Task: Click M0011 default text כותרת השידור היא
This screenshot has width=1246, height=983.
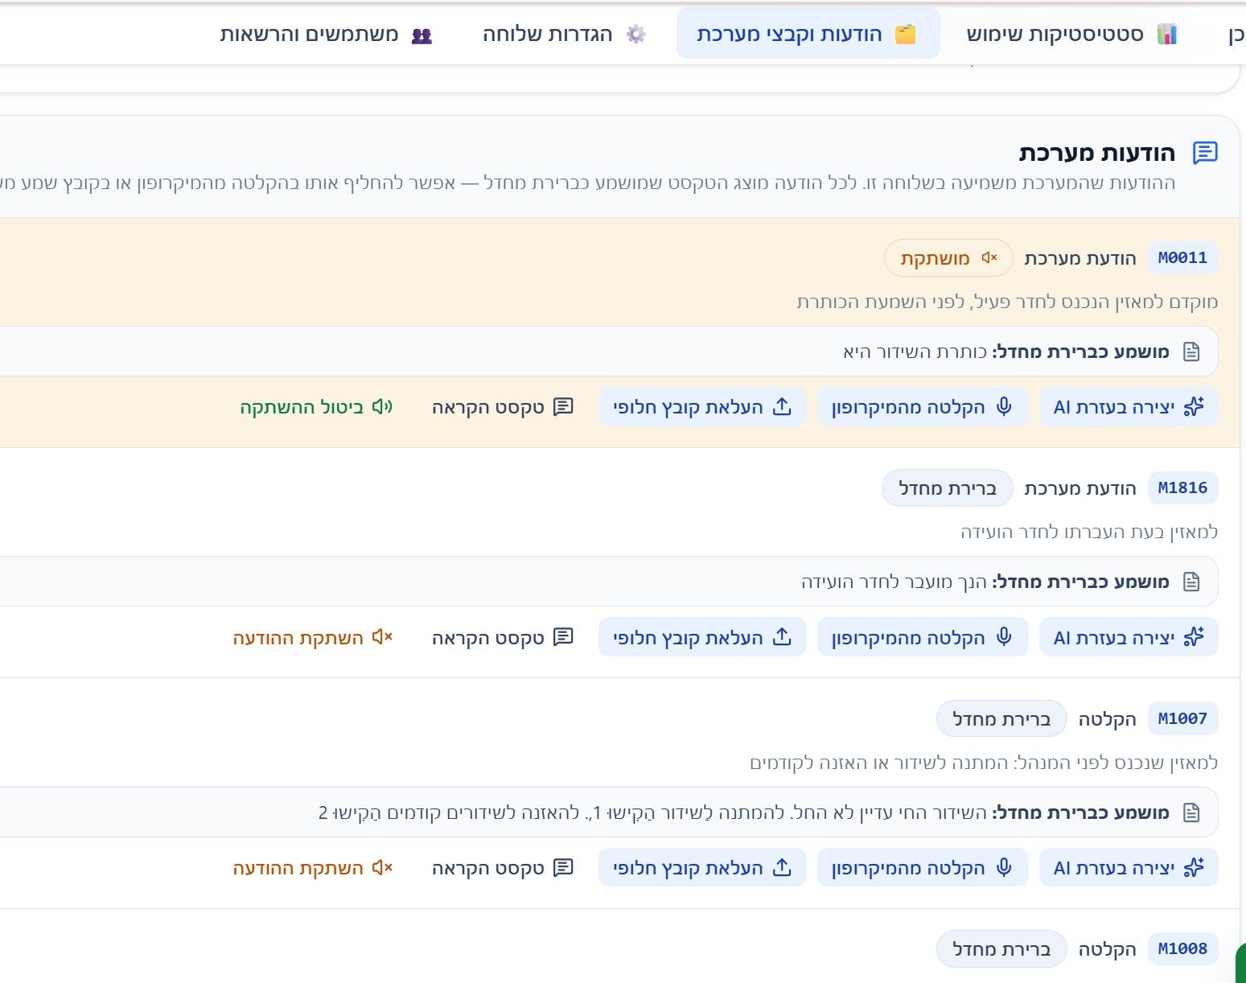Action: pos(915,352)
